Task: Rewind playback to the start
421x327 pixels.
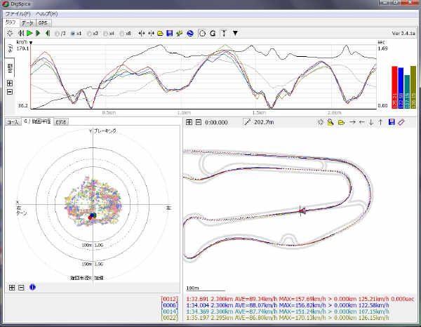Action: (20, 33)
